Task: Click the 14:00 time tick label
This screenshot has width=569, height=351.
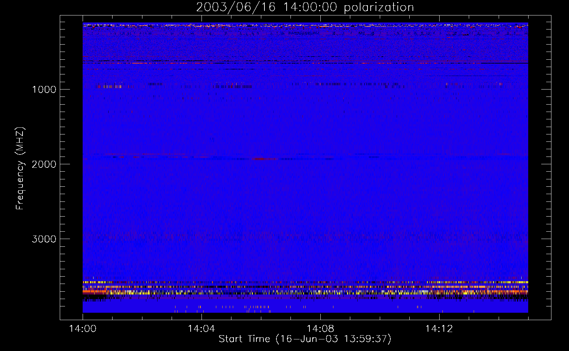Action: 83,329
